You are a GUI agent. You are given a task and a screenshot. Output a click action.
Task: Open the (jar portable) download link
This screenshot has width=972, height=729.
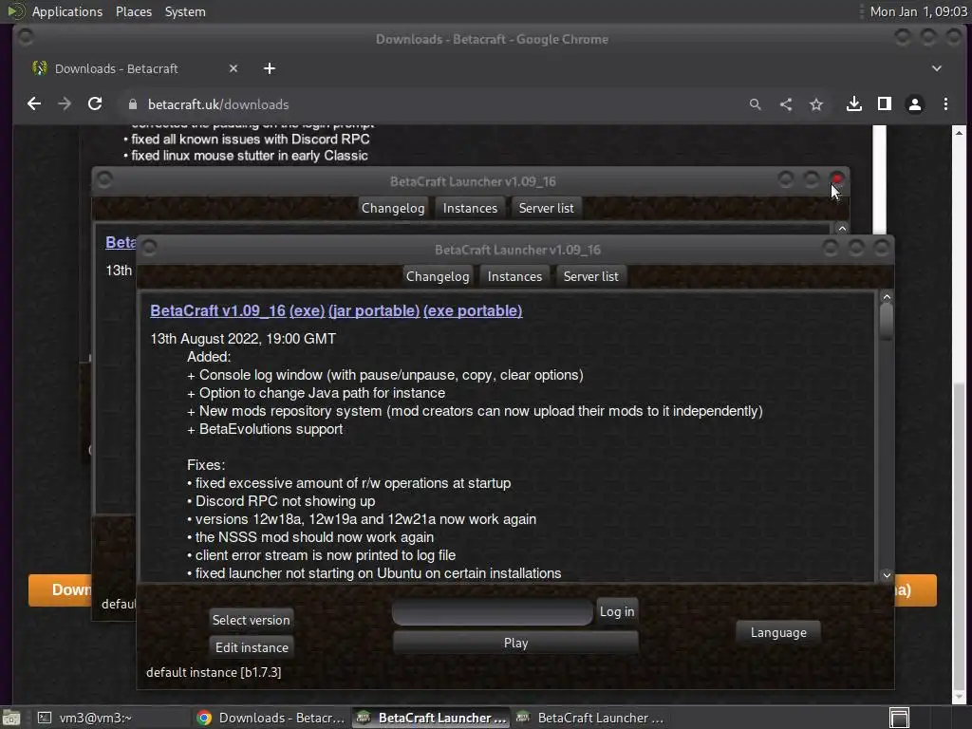tap(374, 311)
